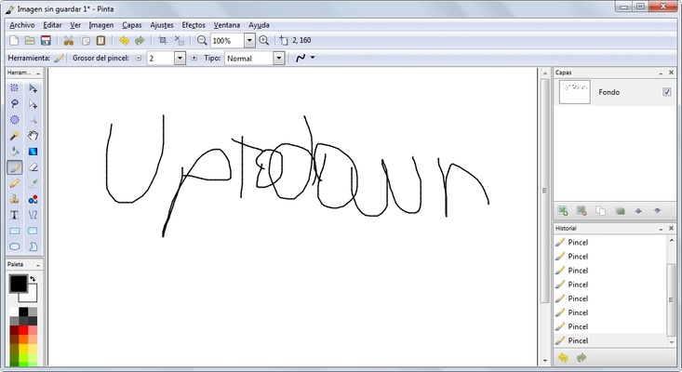682x372 pixels.
Task: Select the Lasso Select tool
Action: click(x=14, y=104)
